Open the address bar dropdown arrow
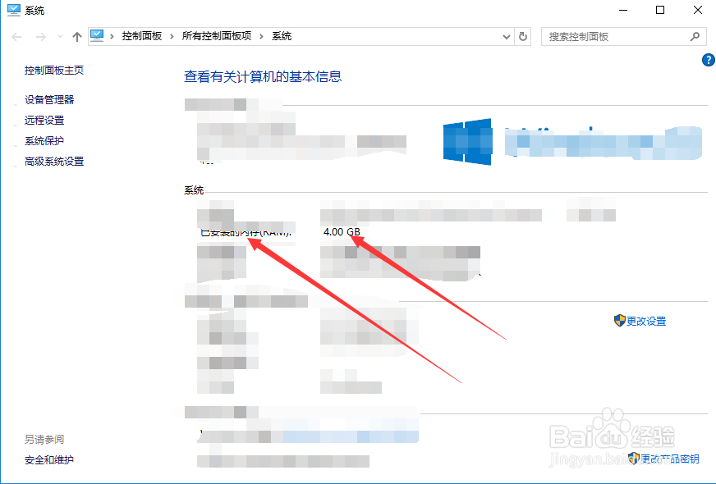Viewport: 716px width, 484px height. click(x=508, y=36)
